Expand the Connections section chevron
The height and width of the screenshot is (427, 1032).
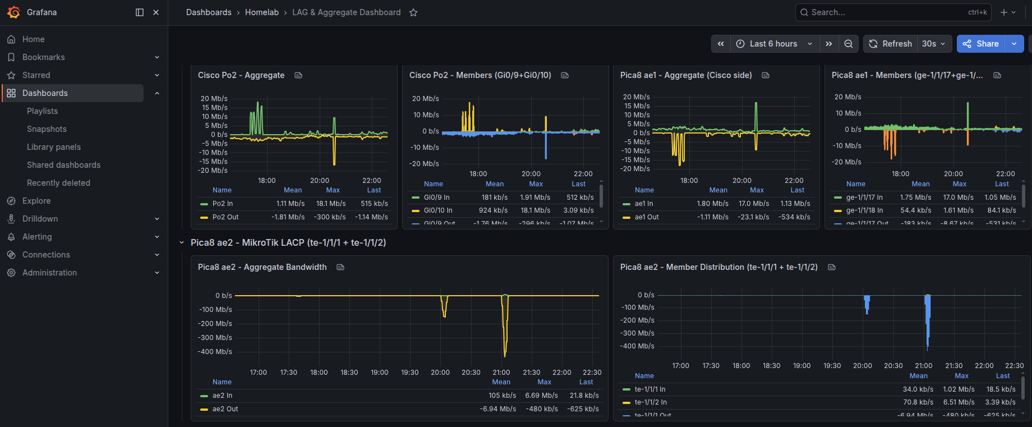157,255
